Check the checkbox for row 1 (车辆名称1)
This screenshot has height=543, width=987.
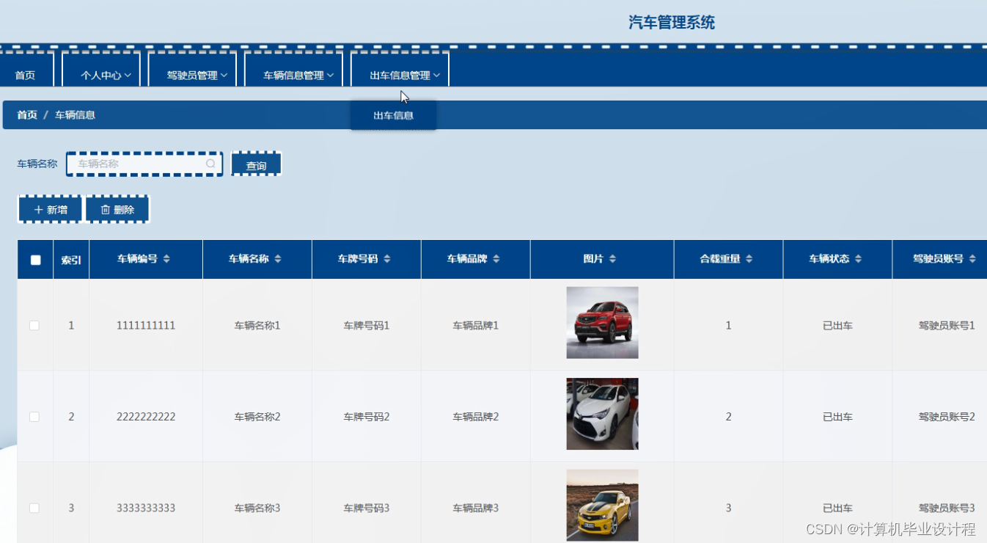point(34,325)
